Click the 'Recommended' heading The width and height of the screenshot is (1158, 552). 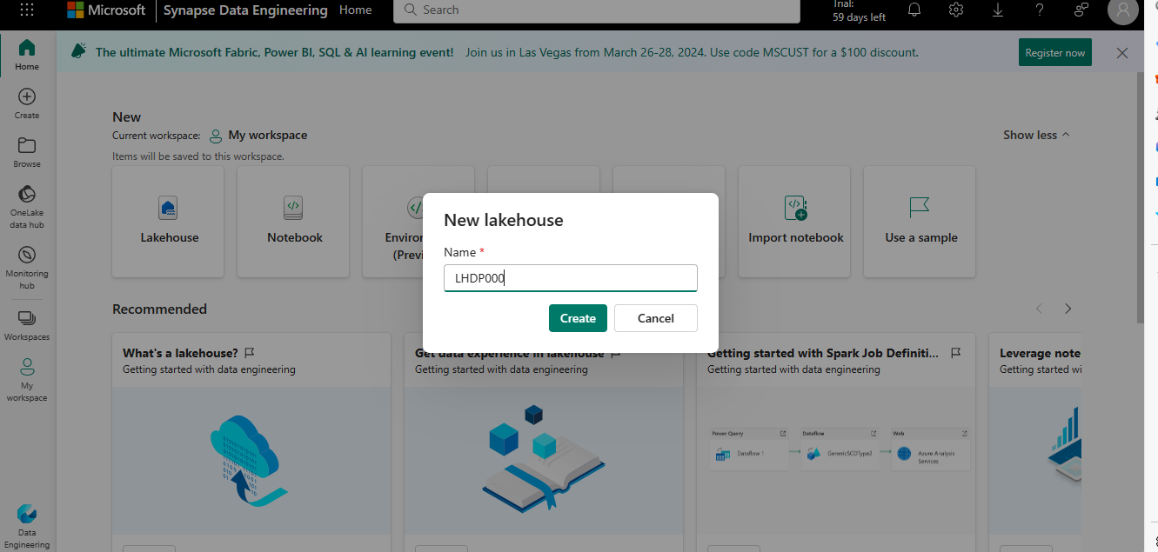coord(159,309)
